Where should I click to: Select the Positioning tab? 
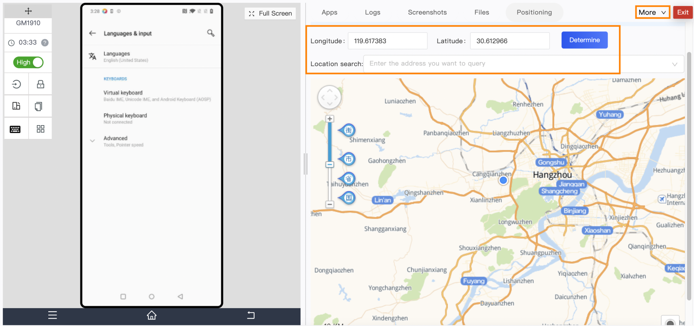(x=534, y=12)
